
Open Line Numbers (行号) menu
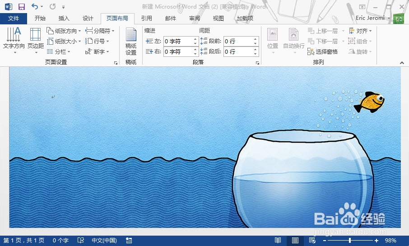(98, 41)
